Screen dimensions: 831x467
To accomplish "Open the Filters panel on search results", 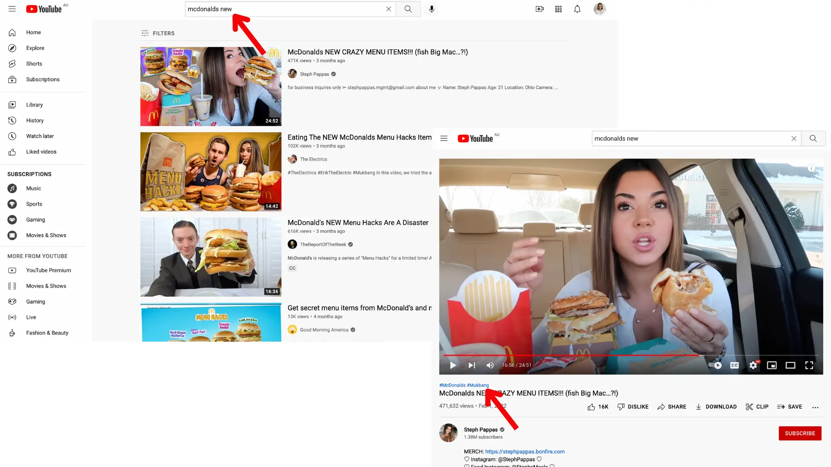I will [x=158, y=33].
